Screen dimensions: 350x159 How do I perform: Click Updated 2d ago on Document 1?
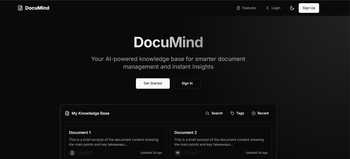[x=151, y=153]
